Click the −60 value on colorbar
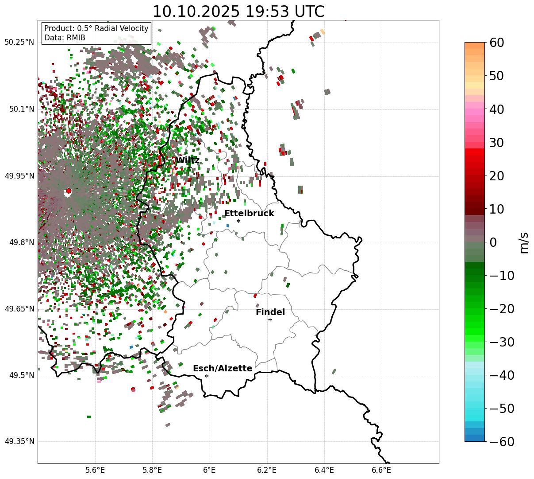This screenshot has width=534, height=479. click(x=502, y=441)
